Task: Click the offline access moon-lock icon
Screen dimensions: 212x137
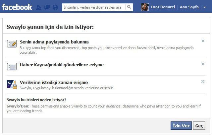Action: (x=12, y=84)
